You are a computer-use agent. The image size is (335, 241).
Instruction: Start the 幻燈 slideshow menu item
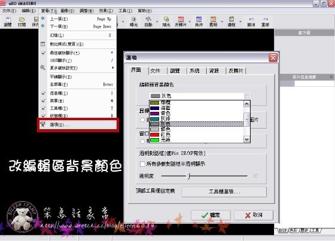click(78, 35)
